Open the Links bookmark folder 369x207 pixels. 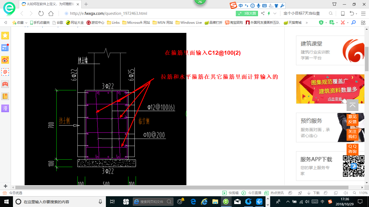point(113,23)
